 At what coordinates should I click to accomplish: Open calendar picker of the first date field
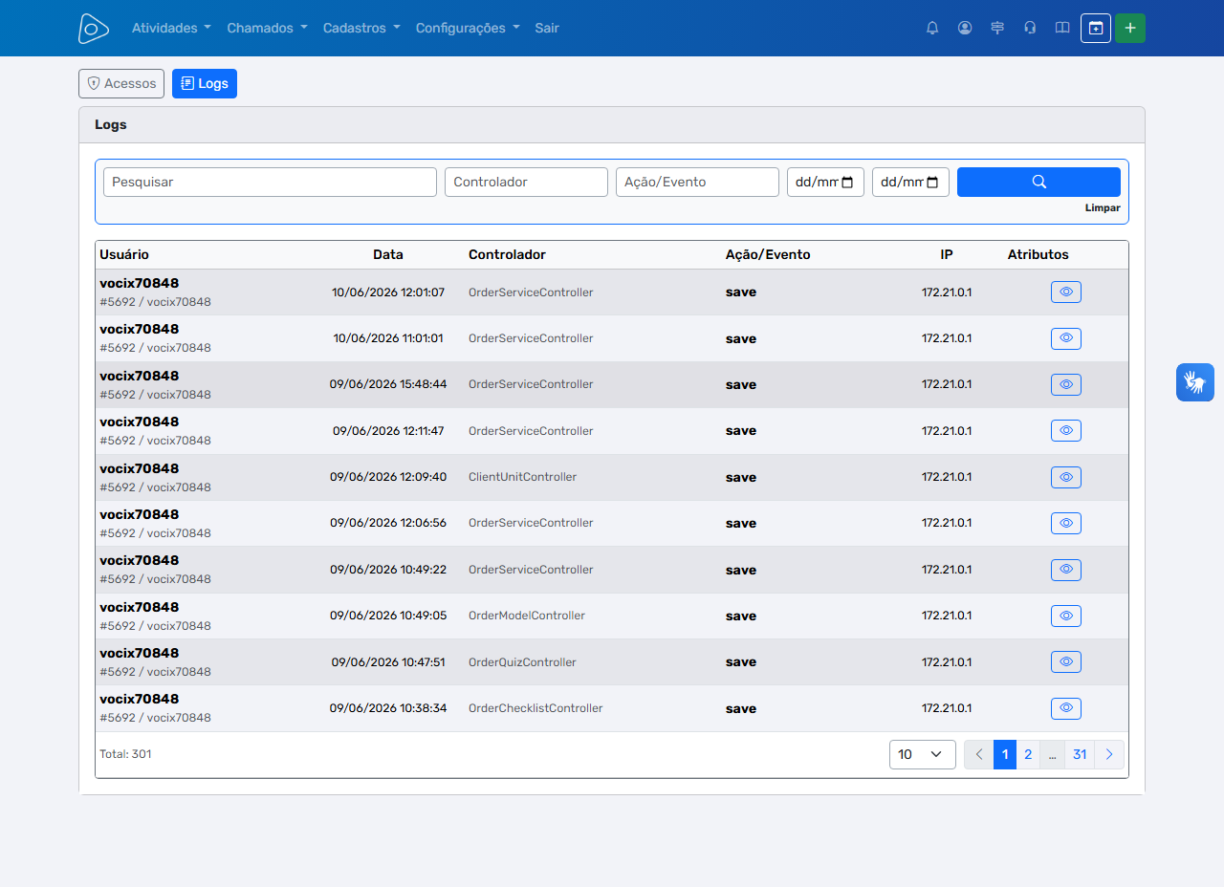click(847, 183)
